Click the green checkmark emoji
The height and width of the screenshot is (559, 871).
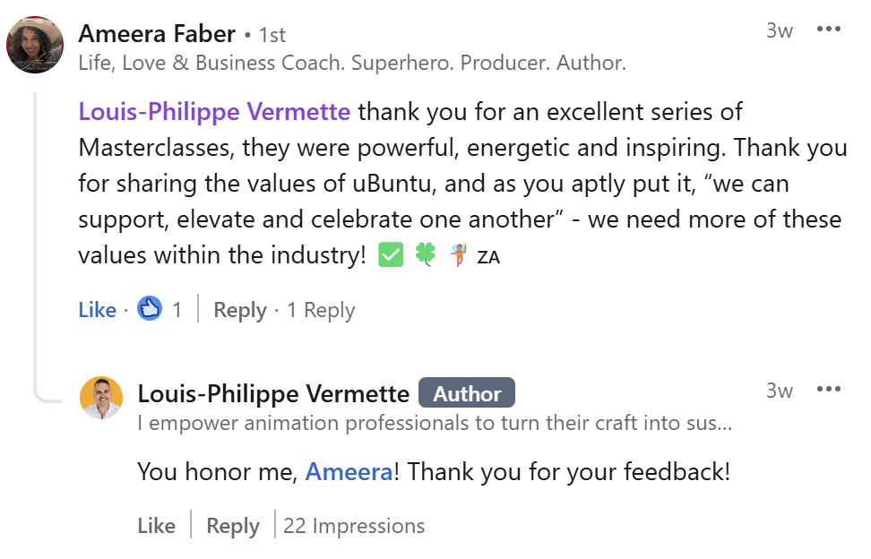click(x=391, y=255)
